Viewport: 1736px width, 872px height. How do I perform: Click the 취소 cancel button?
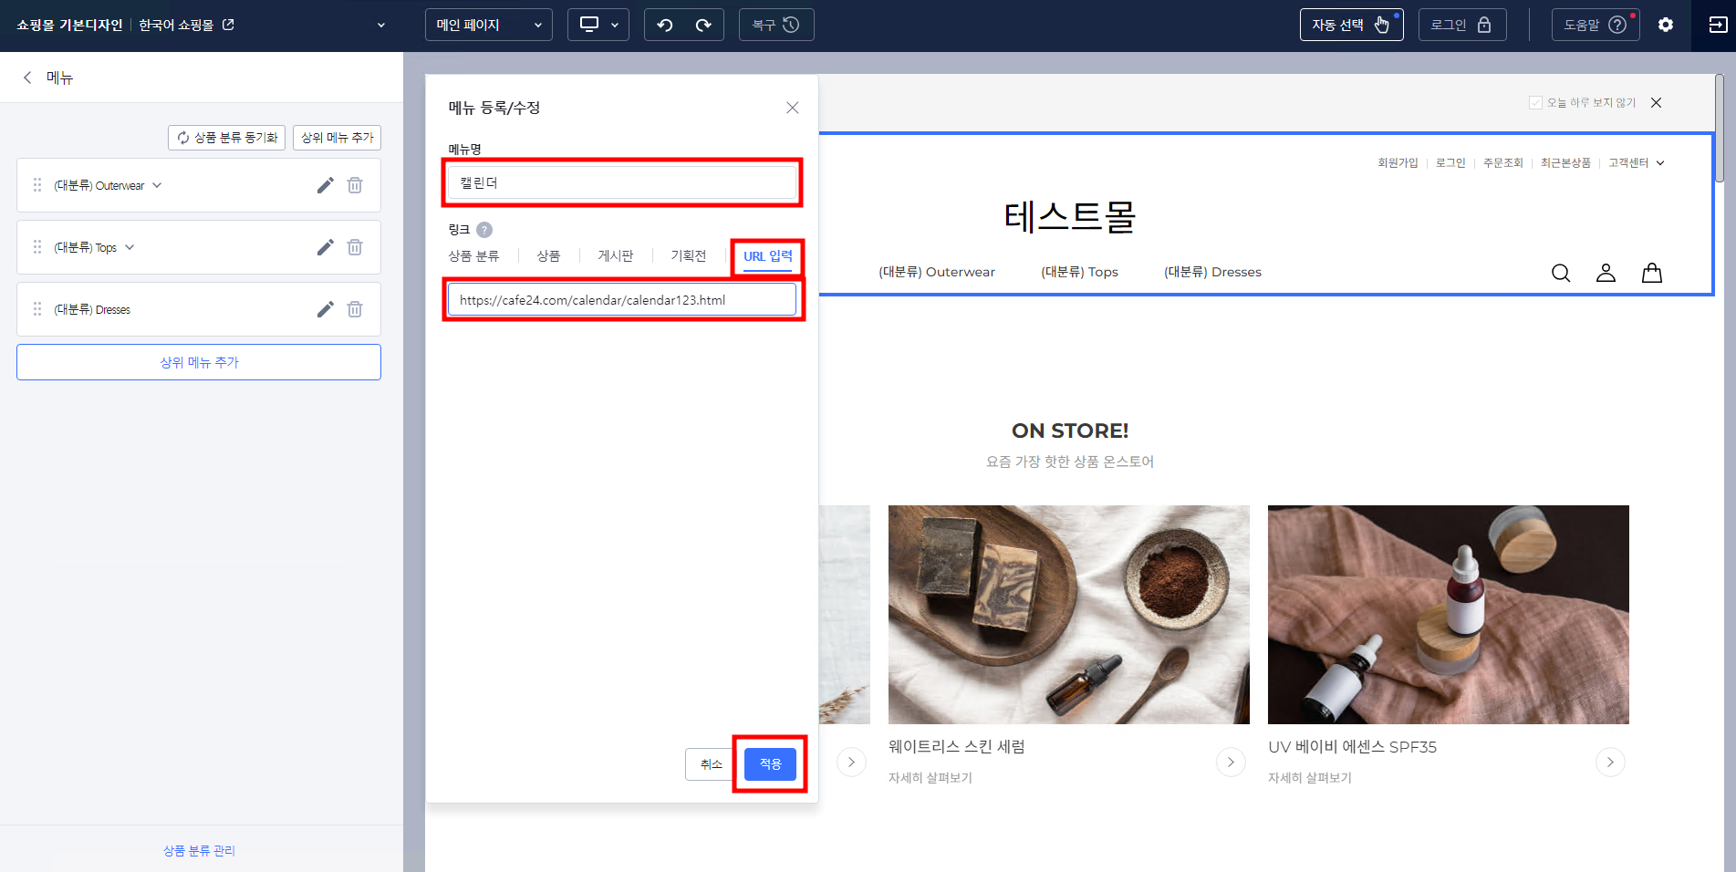click(711, 764)
